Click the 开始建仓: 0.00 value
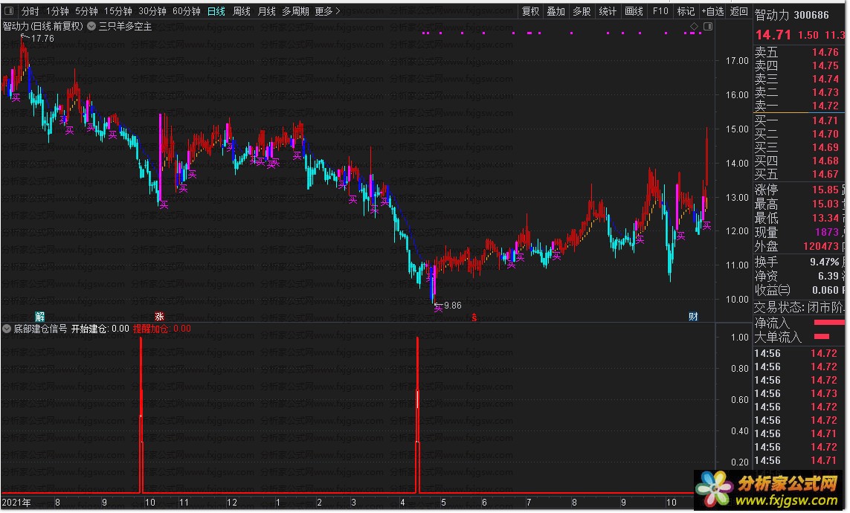Image resolution: width=850 pixels, height=513 pixels. [100, 329]
